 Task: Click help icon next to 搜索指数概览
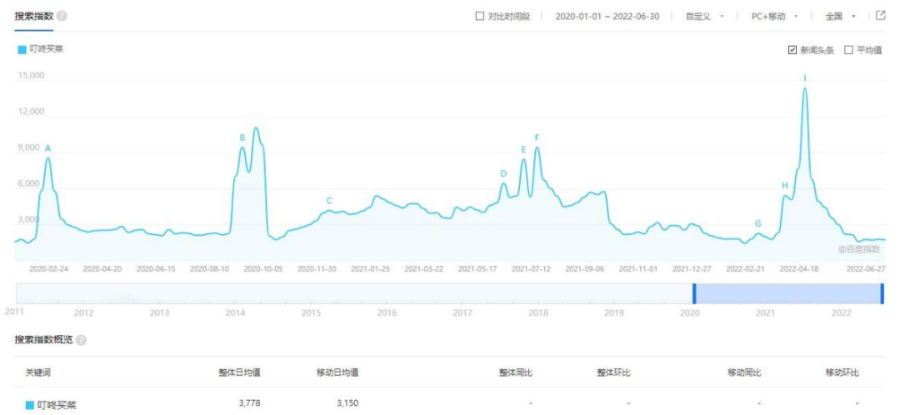pos(82,341)
